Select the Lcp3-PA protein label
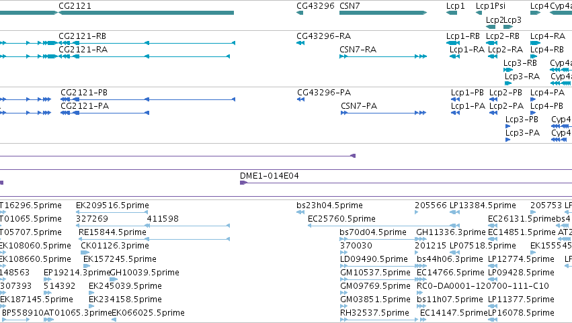The height and width of the screenshot is (323, 572). 522,133
